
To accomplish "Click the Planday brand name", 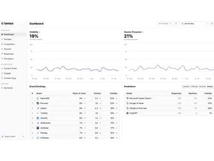I will 44,133.
